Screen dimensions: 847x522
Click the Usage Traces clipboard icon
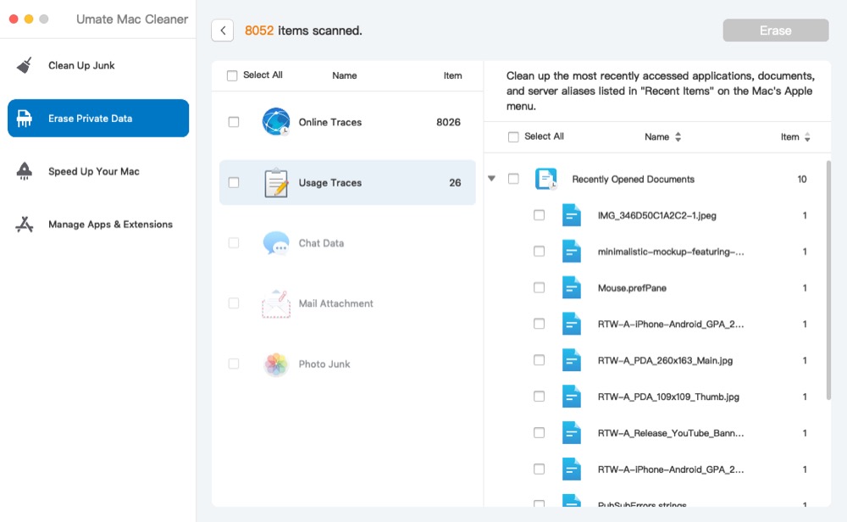click(276, 183)
